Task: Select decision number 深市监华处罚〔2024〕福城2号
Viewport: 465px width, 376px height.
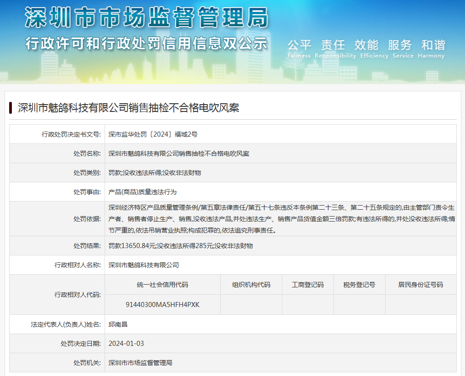Action: [153, 134]
